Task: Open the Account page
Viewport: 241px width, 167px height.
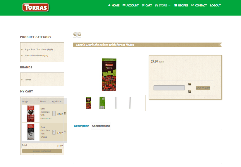Action: (x=130, y=5)
